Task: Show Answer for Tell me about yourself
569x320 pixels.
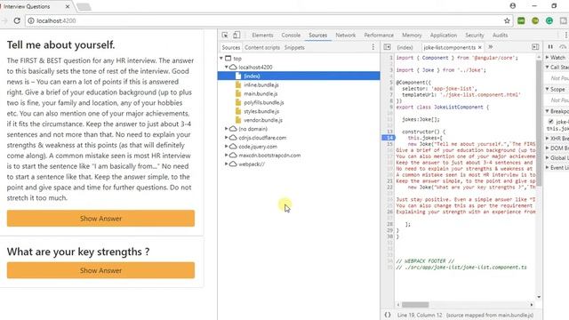Action: coord(100,219)
